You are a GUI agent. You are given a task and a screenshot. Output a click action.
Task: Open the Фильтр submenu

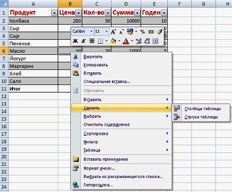point(121,142)
